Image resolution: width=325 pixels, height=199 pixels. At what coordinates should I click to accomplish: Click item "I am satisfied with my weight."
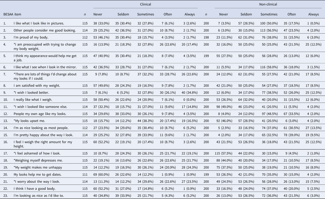[37, 86]
